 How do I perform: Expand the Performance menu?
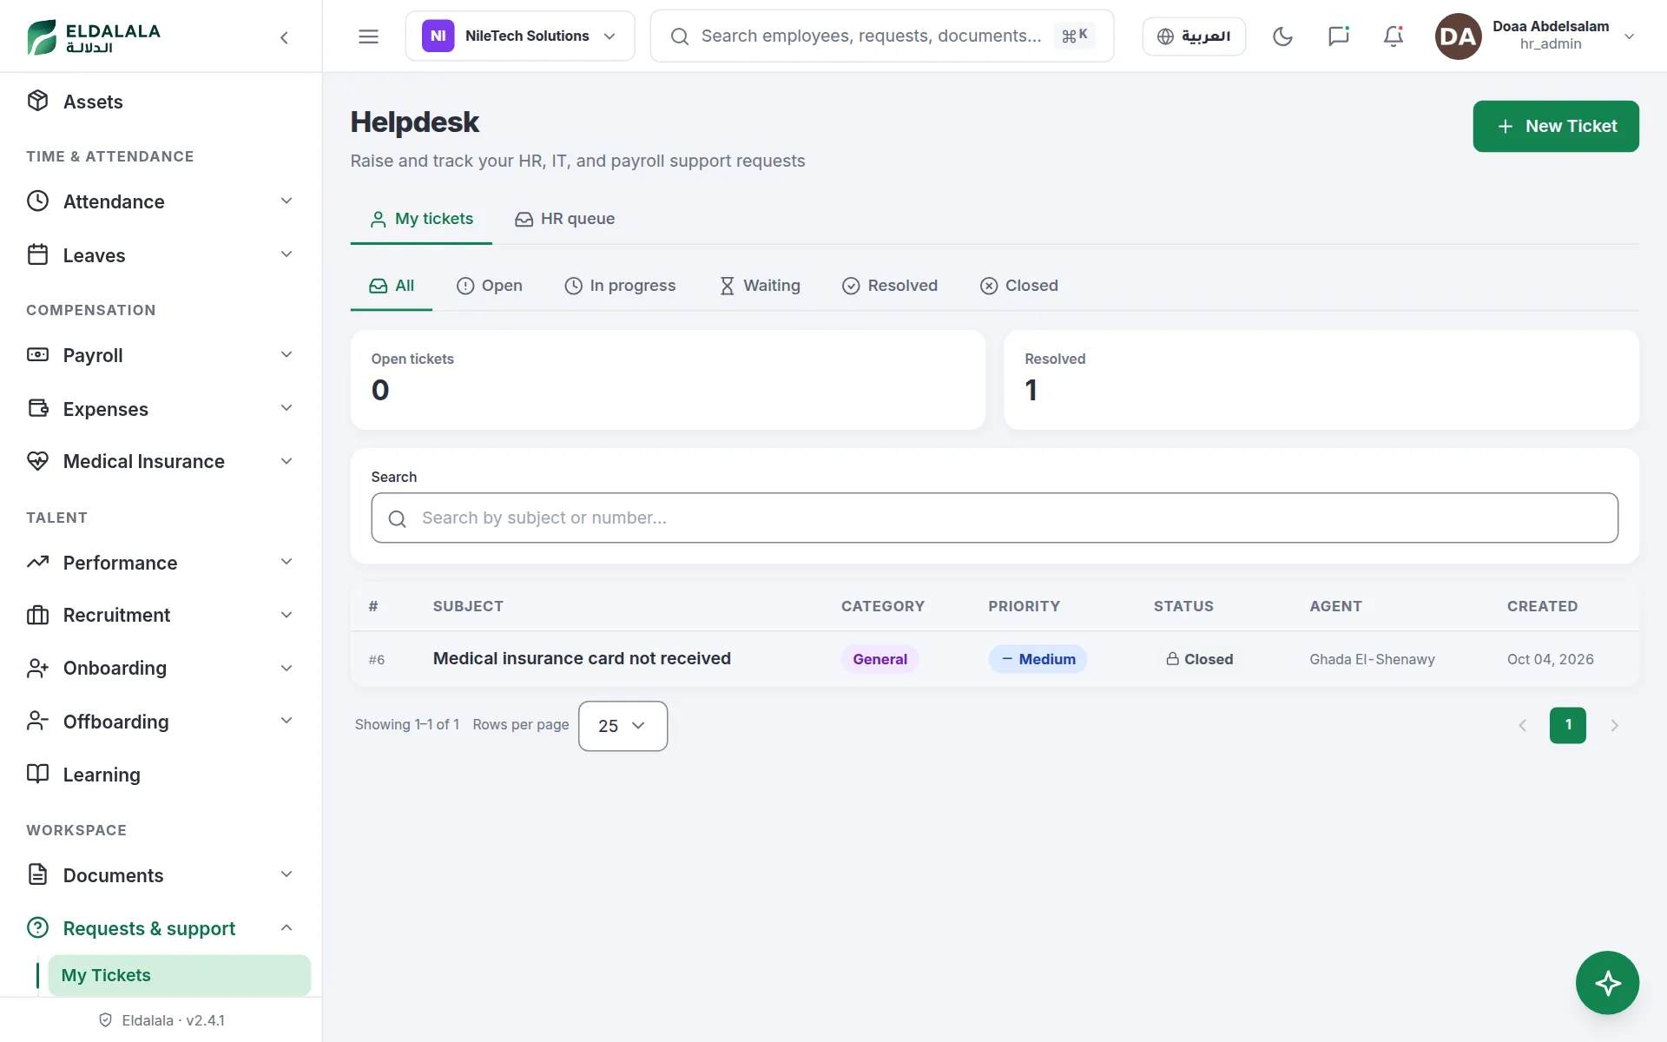(x=161, y=563)
